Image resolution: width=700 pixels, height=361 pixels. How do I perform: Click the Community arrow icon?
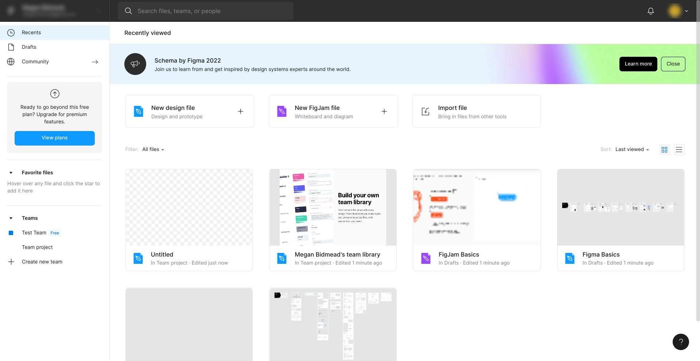click(95, 62)
